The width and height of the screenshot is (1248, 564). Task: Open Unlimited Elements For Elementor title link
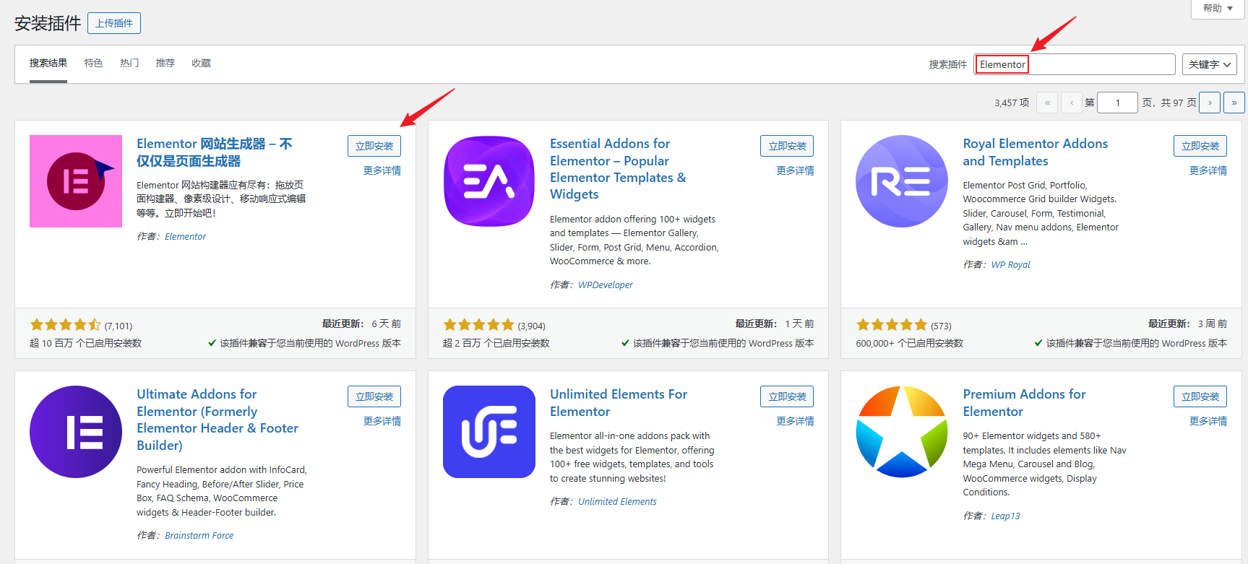(619, 403)
